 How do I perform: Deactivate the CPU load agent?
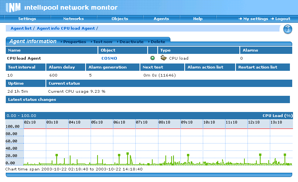click(x=131, y=42)
